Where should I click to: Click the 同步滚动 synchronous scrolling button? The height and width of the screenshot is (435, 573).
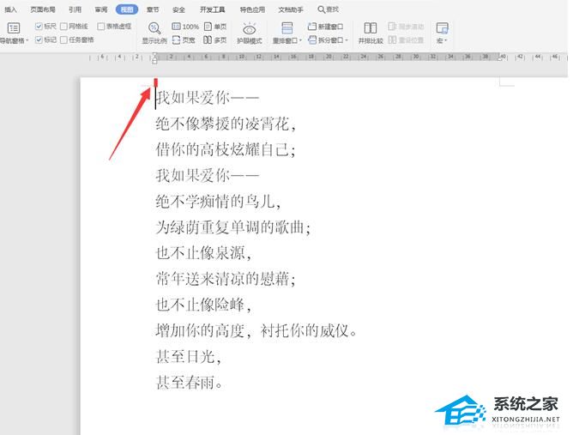pyautogui.click(x=406, y=27)
